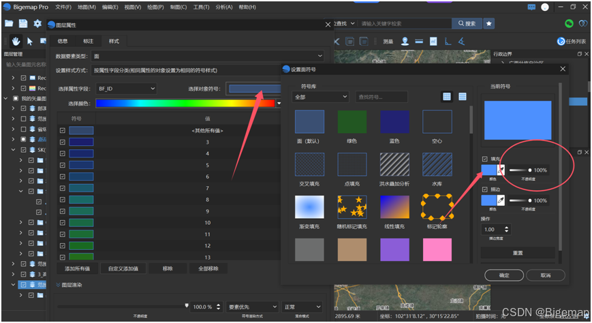Open the settings gear icon
The image size is (592, 323).
coord(37,23)
